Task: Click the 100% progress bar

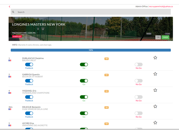Action: coord(91,50)
